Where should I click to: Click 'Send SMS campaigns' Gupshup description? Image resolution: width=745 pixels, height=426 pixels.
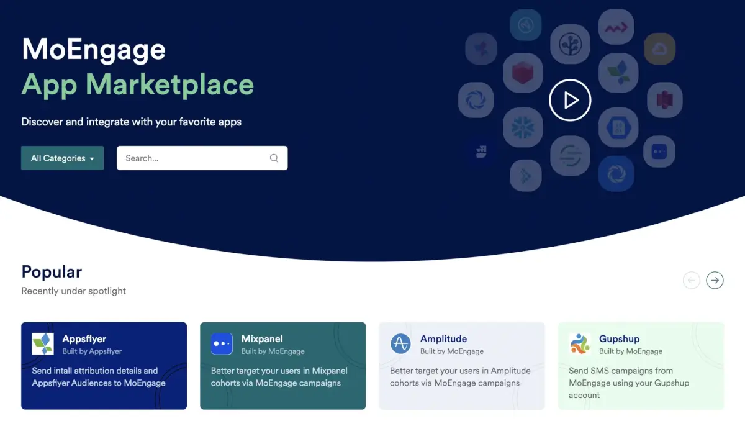point(629,383)
